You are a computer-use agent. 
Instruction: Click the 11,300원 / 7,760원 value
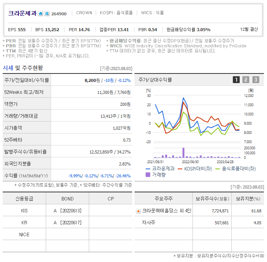click(x=114, y=92)
